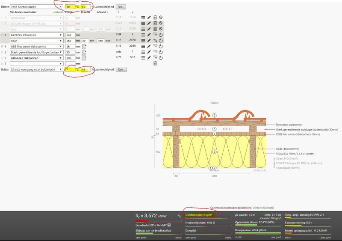Re-enable the disabled ISOVER Integra layer

point(161,23)
